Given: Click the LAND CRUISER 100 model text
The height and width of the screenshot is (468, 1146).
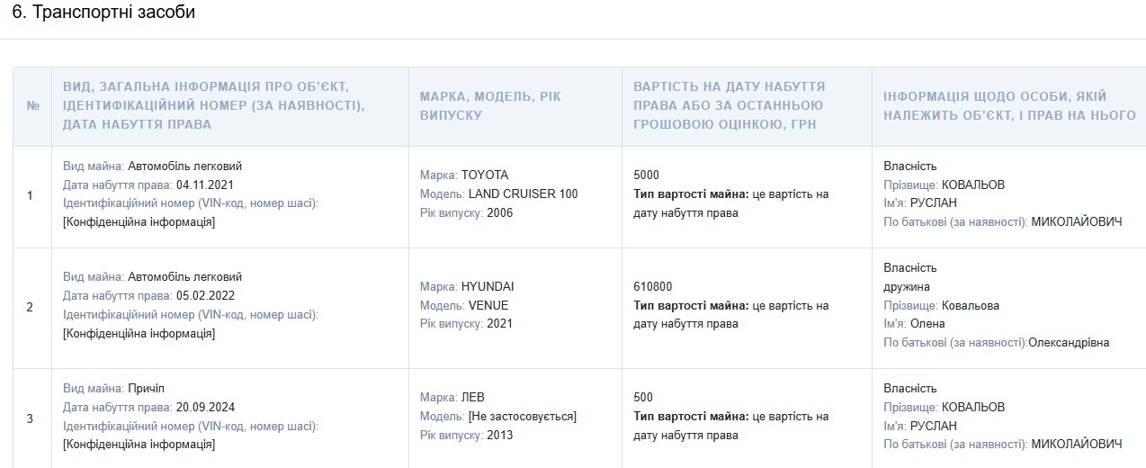Looking at the screenshot, I should [x=523, y=193].
